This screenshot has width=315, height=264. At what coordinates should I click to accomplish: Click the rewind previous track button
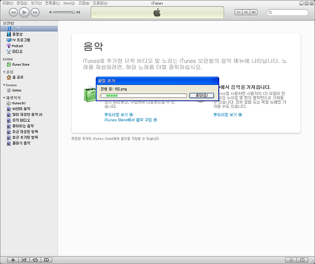pyautogui.click(x=13, y=12)
